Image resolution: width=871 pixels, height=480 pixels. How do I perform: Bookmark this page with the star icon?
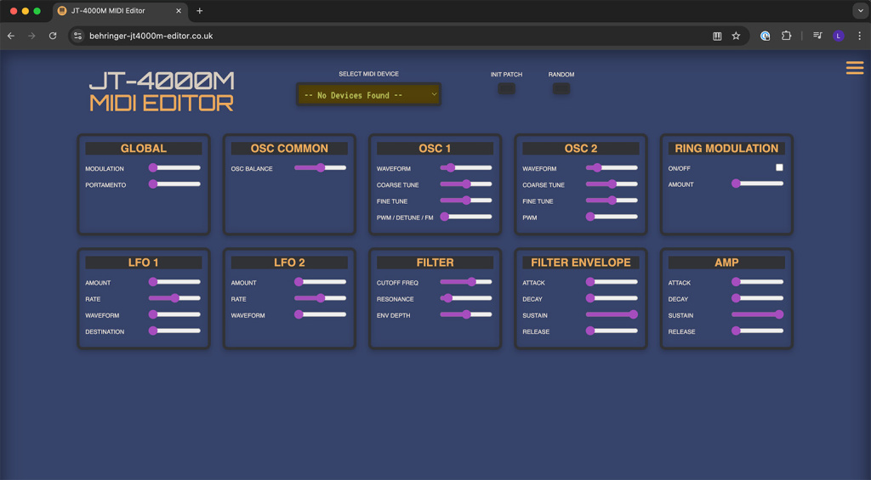736,37
